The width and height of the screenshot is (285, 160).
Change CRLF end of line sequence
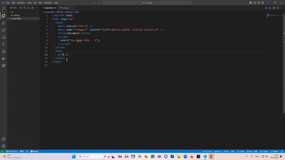[x=232, y=151]
